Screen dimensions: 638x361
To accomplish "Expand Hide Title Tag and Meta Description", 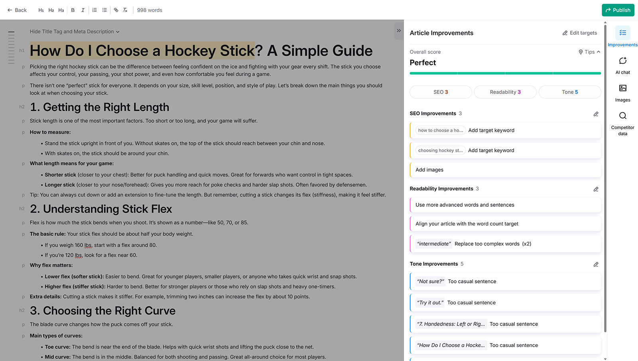I will coord(74,31).
